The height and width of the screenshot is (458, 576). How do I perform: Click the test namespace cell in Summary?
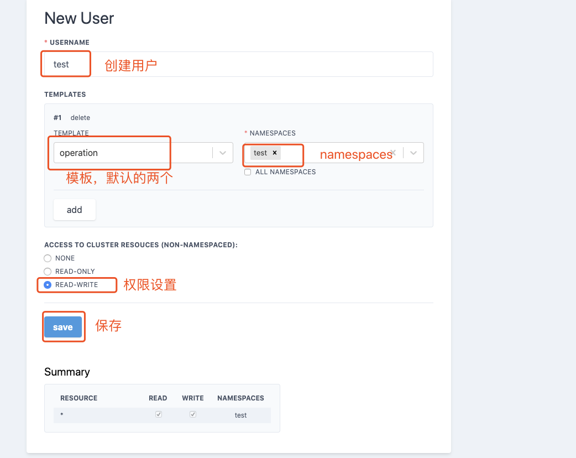(x=240, y=415)
